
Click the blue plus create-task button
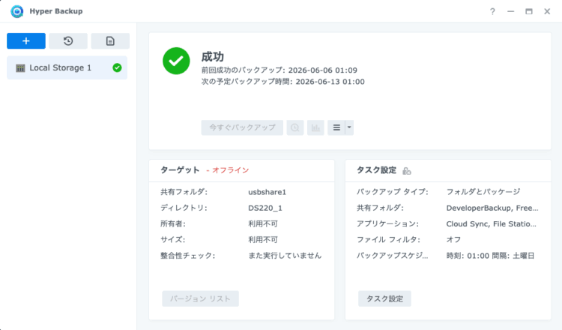[x=26, y=41]
